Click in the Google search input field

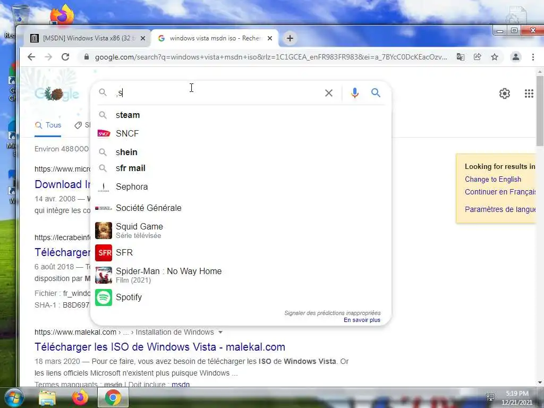coord(218,93)
